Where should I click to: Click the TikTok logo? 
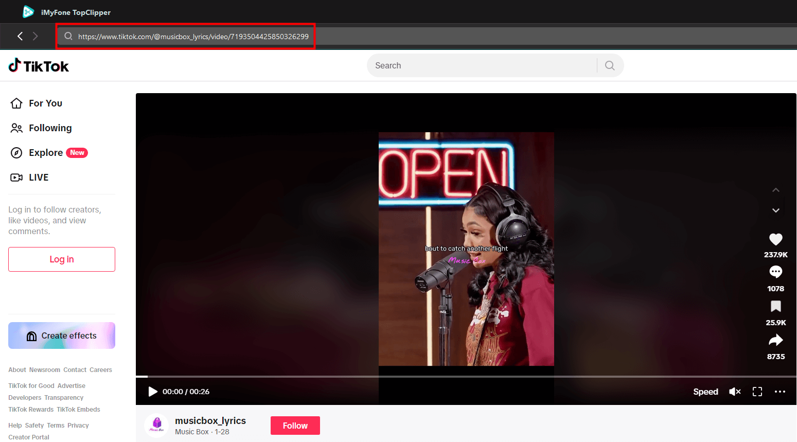39,65
